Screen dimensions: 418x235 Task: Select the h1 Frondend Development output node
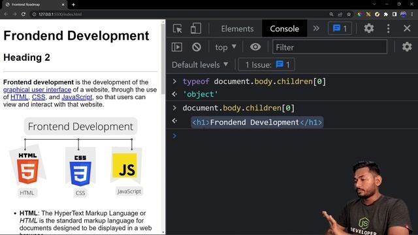click(x=257, y=122)
